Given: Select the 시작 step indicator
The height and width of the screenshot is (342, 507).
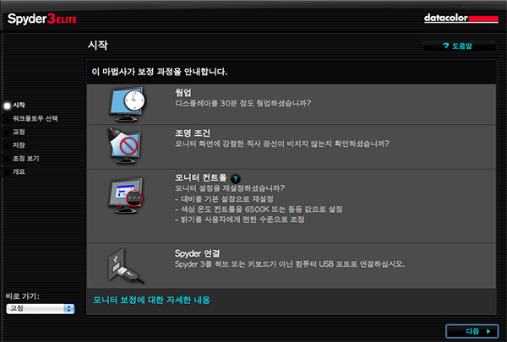Looking at the screenshot, I should click(x=7, y=106).
